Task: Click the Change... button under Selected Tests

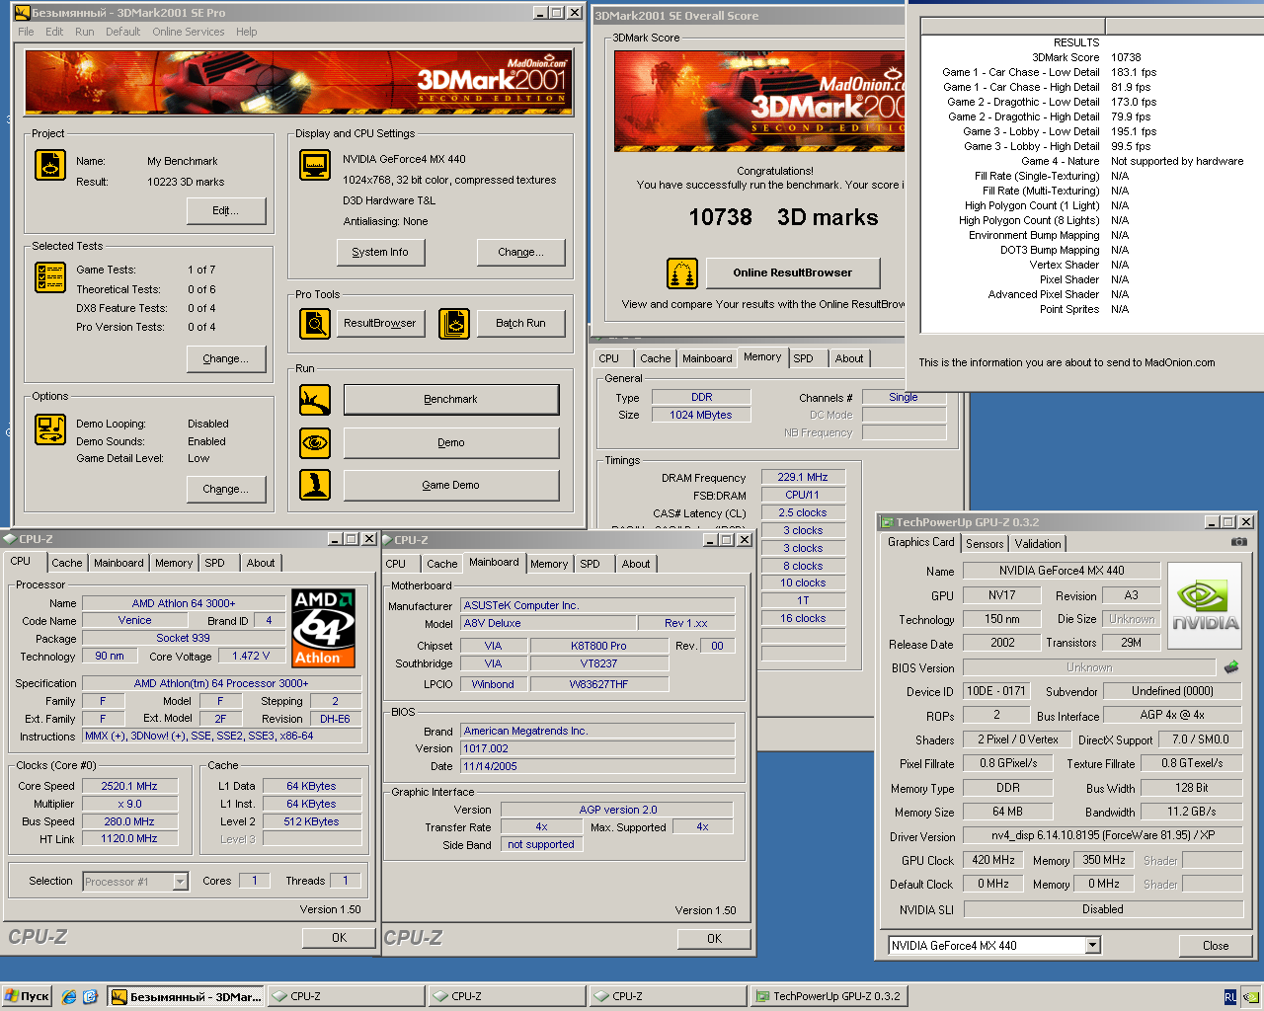Action: point(226,359)
